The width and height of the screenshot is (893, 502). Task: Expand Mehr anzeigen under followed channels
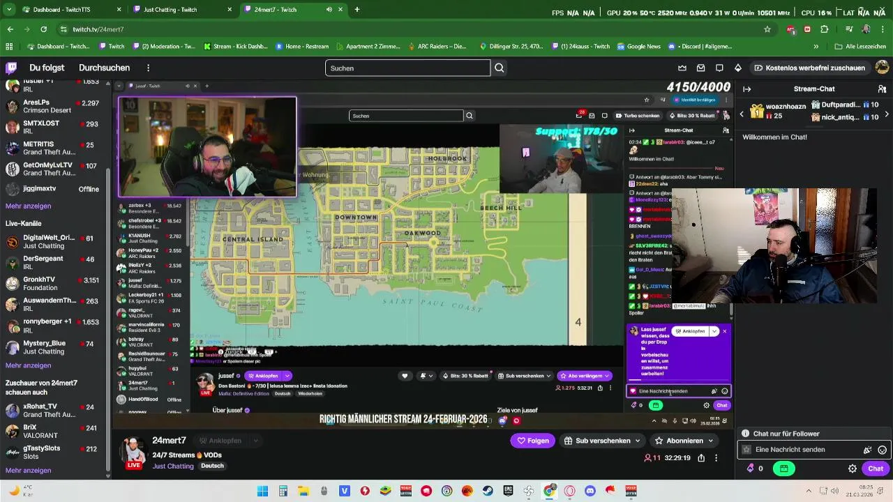pos(28,206)
